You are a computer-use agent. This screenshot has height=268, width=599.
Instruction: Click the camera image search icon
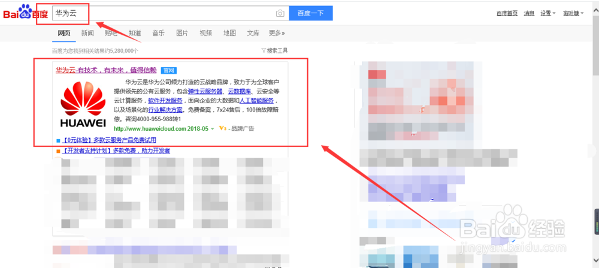pos(280,13)
